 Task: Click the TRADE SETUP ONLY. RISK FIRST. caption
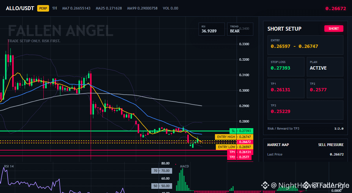[x=34, y=41]
